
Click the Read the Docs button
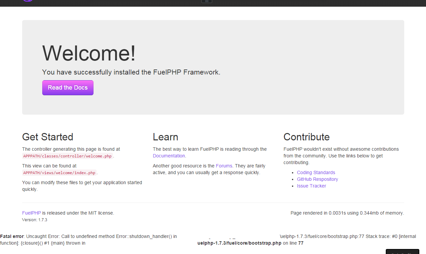[68, 88]
